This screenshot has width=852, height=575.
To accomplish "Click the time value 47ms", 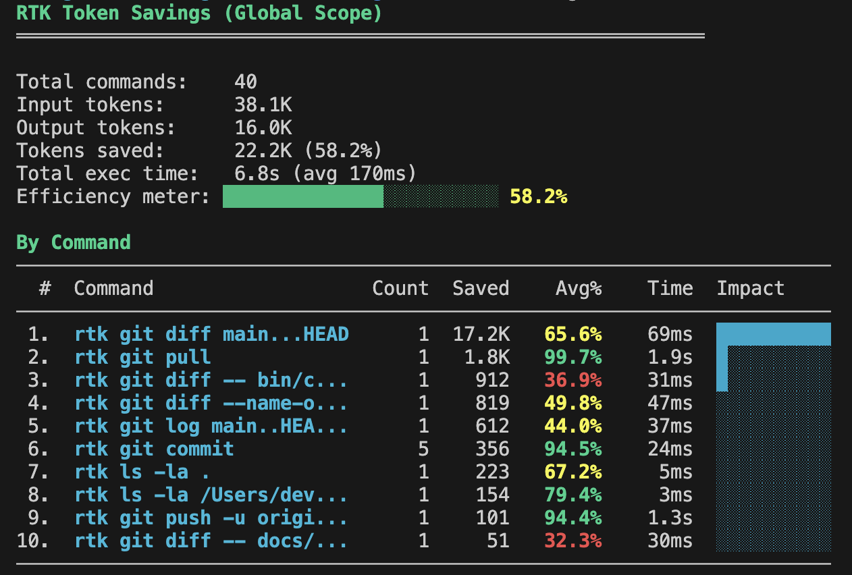I will [x=670, y=403].
